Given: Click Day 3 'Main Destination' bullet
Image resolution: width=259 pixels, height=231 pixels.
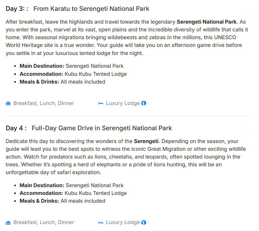Looking at the screenshot, I should point(42,66).
